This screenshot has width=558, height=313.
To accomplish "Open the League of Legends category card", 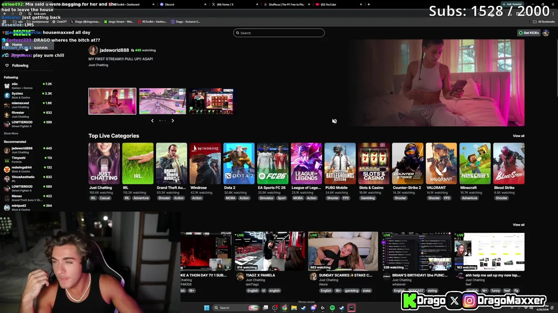I will tap(306, 163).
